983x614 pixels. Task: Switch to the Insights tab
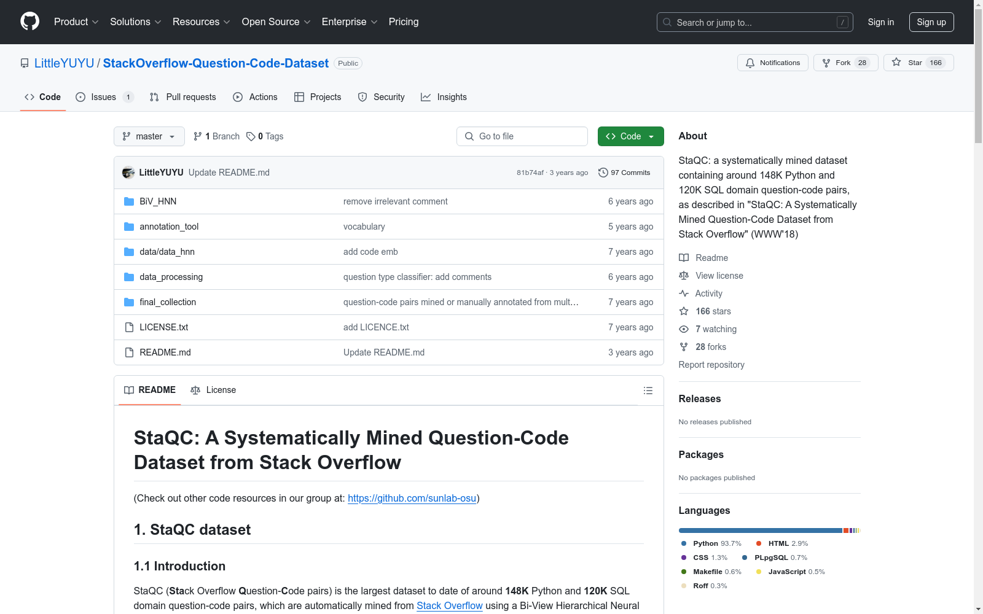point(444,97)
